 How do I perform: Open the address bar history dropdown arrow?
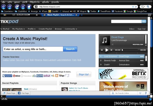click(x=136, y=7)
